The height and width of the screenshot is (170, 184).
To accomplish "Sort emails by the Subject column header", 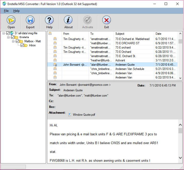I will pyautogui.click(x=134, y=34).
